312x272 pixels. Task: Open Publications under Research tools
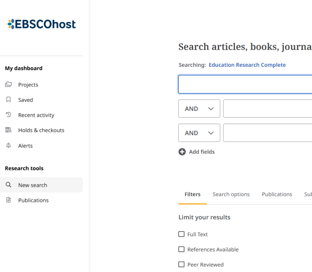[x=34, y=200]
